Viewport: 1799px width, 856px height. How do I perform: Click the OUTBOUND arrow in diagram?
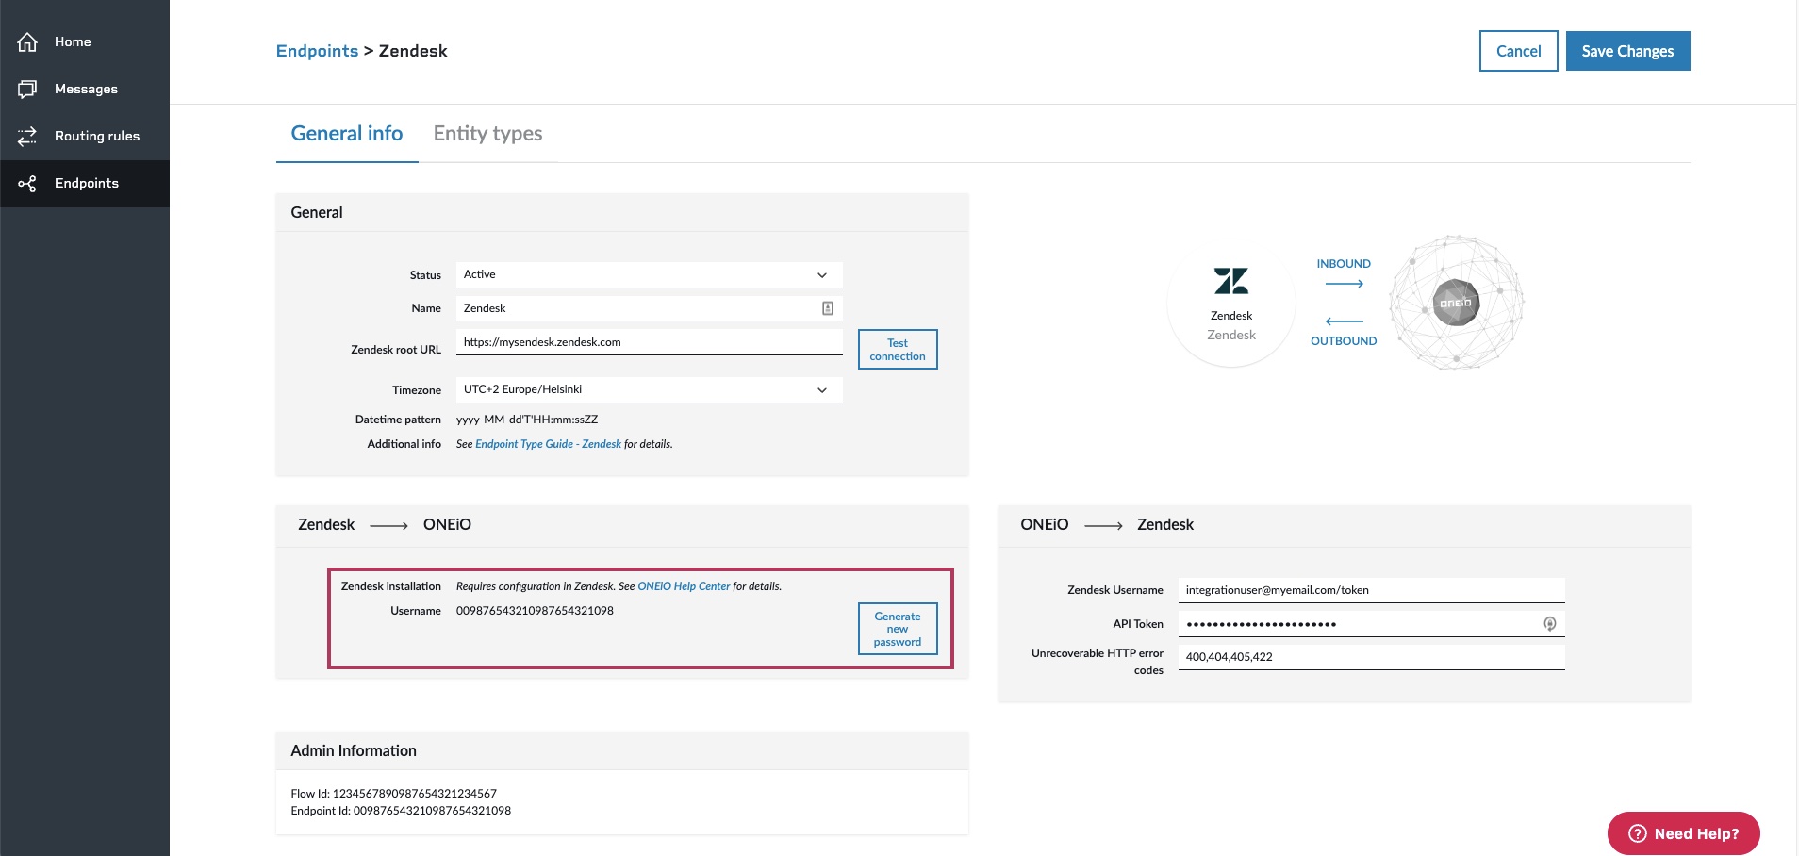click(1344, 321)
